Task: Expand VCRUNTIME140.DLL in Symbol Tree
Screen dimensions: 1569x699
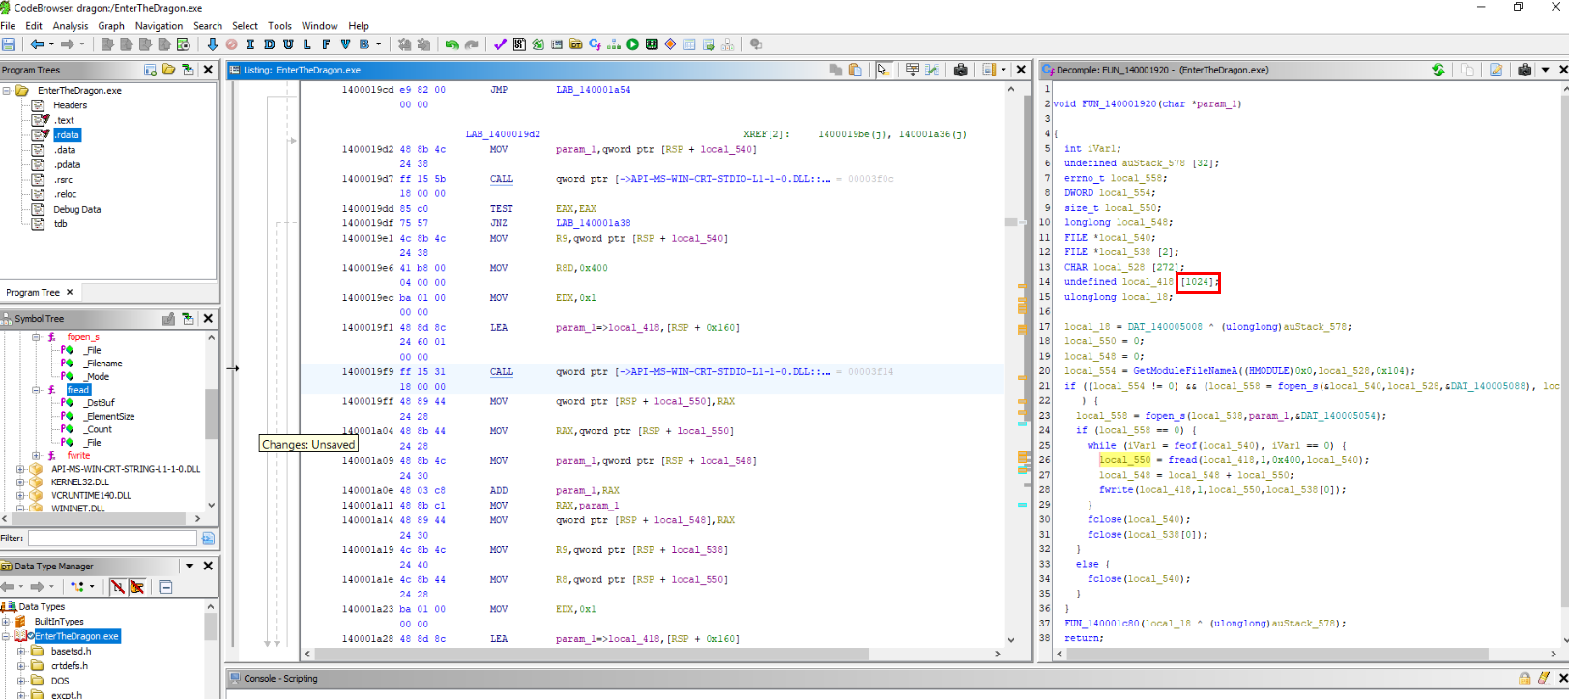Action: pos(20,495)
